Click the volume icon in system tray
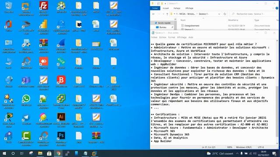The height and width of the screenshot is (157, 280). tap(255, 153)
